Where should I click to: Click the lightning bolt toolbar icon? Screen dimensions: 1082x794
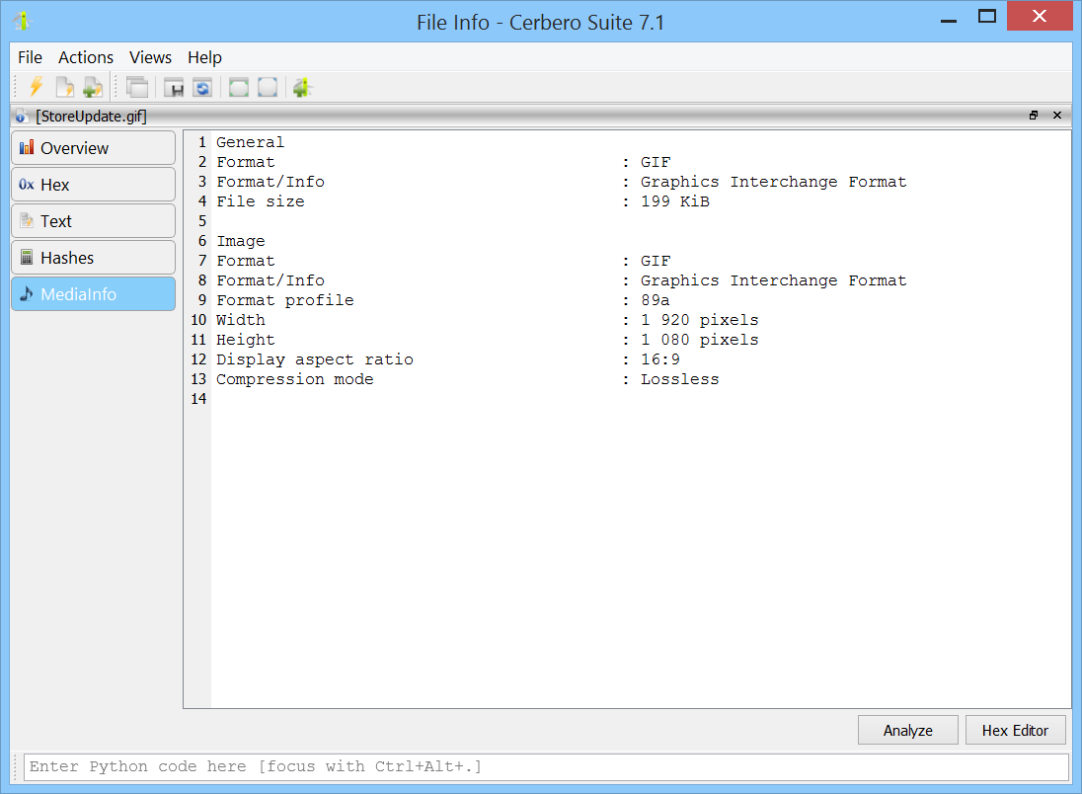[x=36, y=87]
